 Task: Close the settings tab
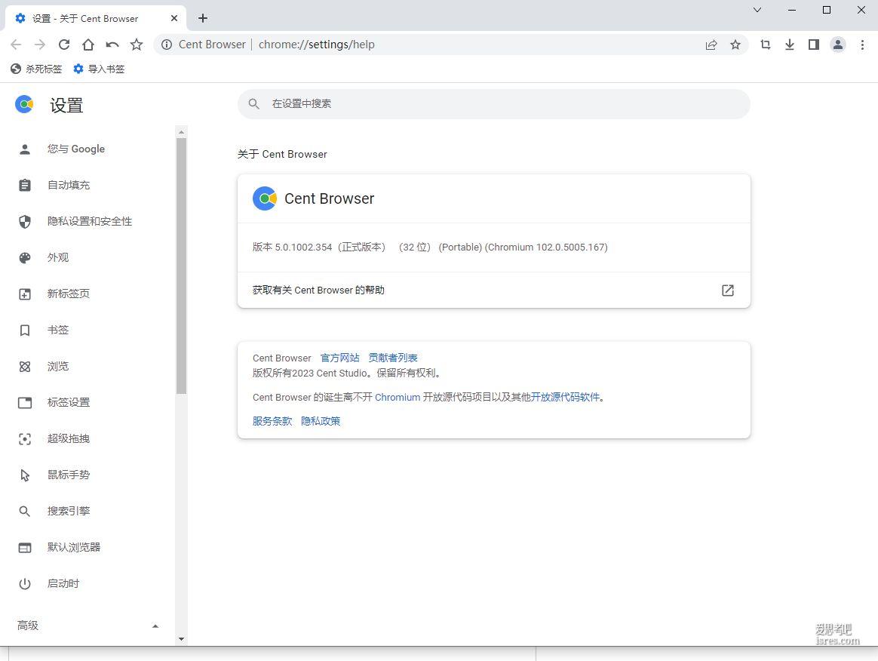(x=174, y=18)
